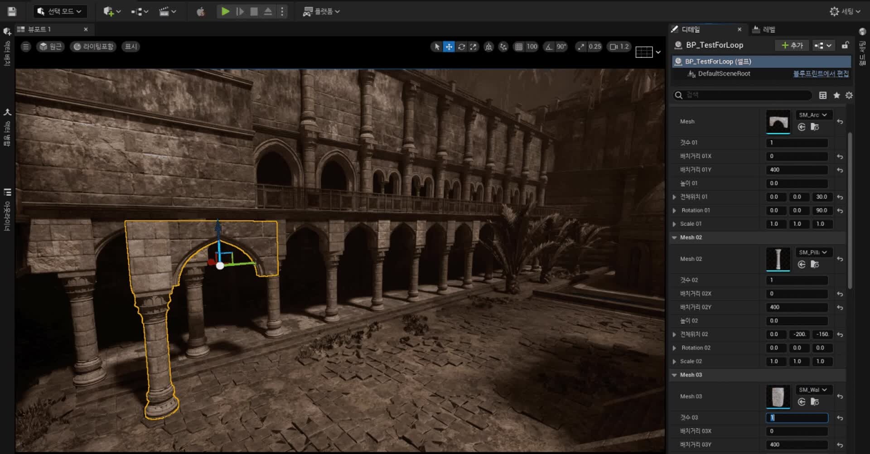
Task: Click the surface snapping icon
Action: point(503,47)
